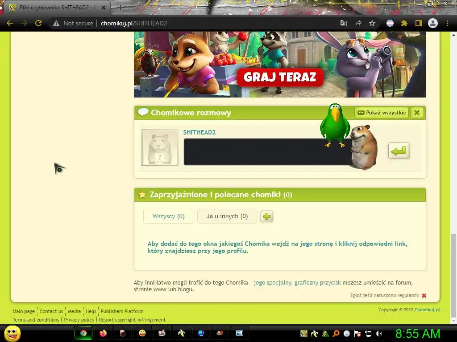Reload the chomikuj.pl page
Screen dimensions: 457x342
coord(38,23)
